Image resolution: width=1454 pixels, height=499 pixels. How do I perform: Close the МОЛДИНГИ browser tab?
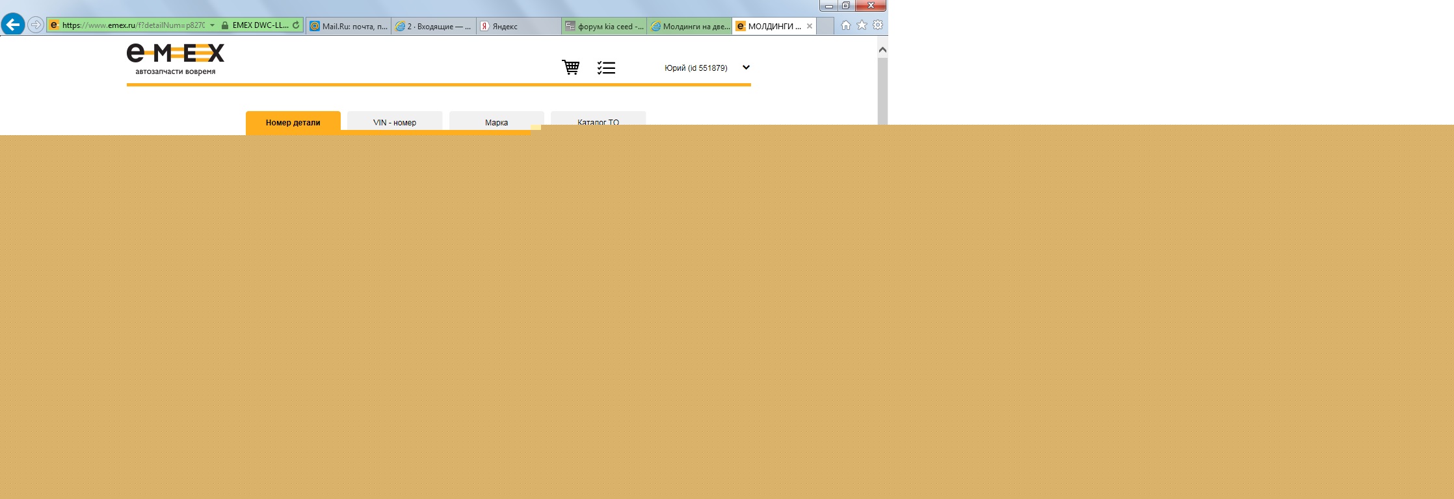pos(810,26)
